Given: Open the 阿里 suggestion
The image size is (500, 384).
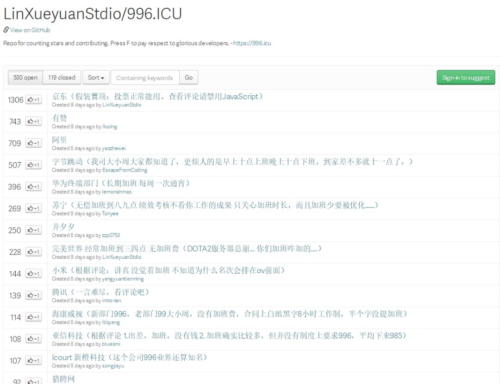Looking at the screenshot, I should 60,140.
